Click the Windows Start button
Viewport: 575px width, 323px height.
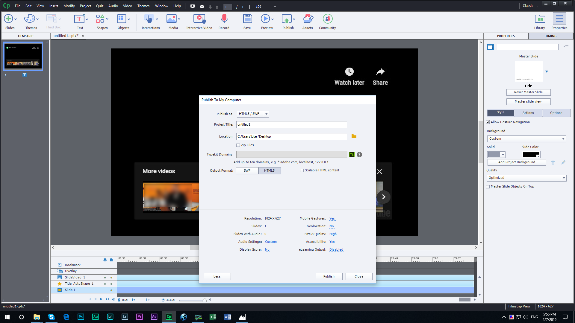coord(7,317)
